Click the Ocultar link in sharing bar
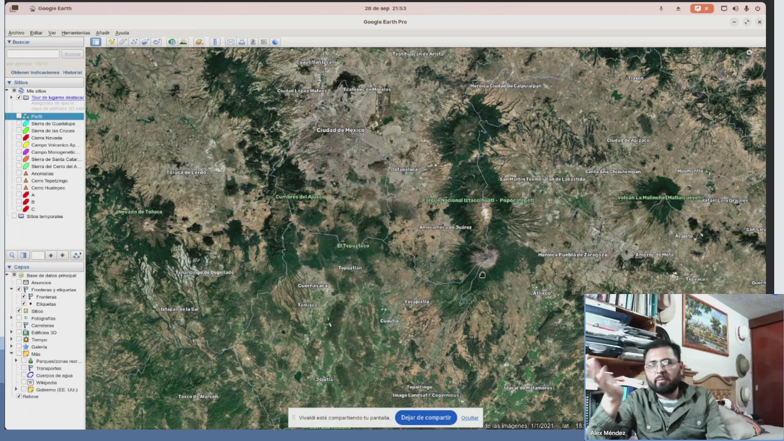 click(x=470, y=418)
